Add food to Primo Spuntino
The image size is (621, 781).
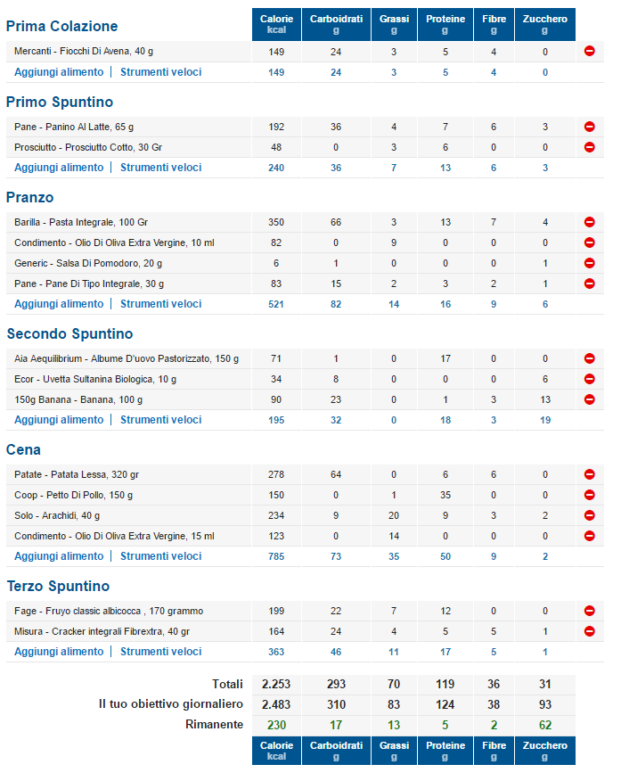pyautogui.click(x=59, y=168)
